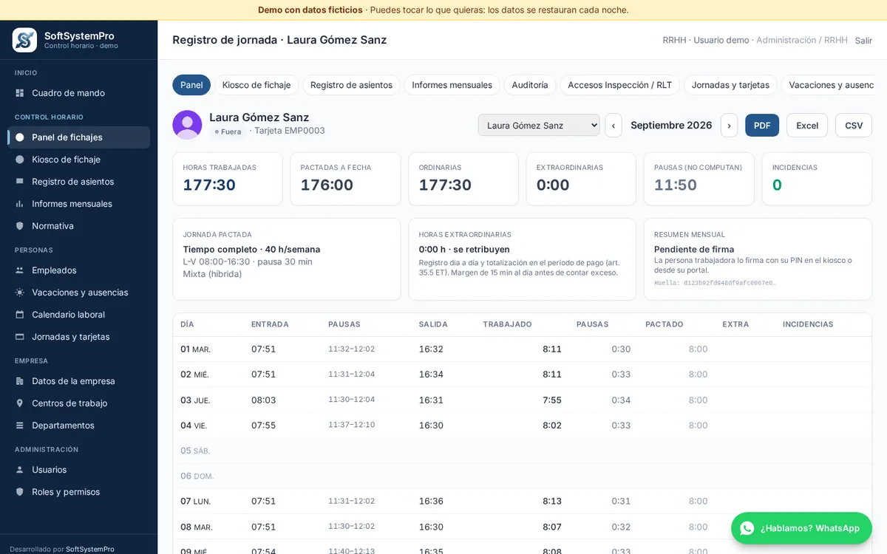Click the WhatsApp logo icon
The image size is (887, 554).
(x=747, y=528)
